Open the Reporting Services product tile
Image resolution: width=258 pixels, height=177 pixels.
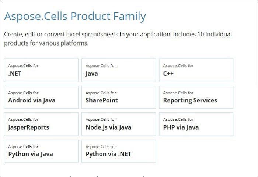point(196,97)
